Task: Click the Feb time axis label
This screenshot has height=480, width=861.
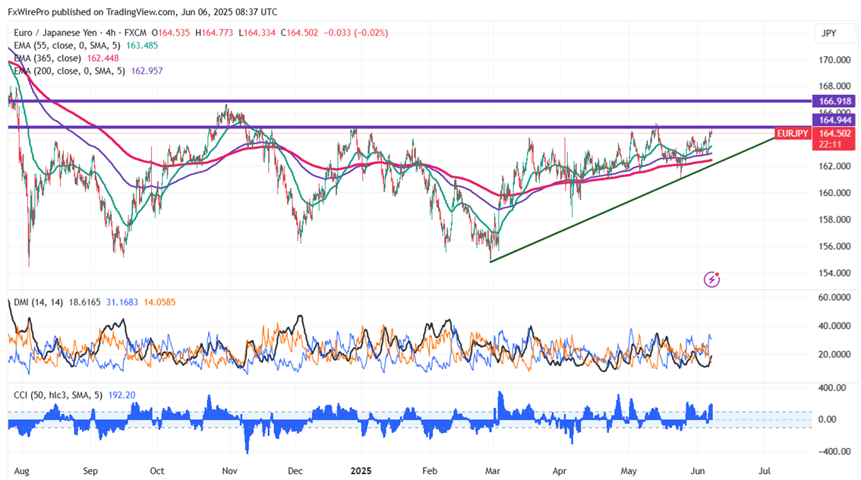Action: (430, 471)
